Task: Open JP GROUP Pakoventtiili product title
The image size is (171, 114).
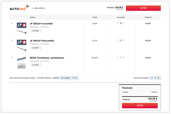Action: click(42, 41)
